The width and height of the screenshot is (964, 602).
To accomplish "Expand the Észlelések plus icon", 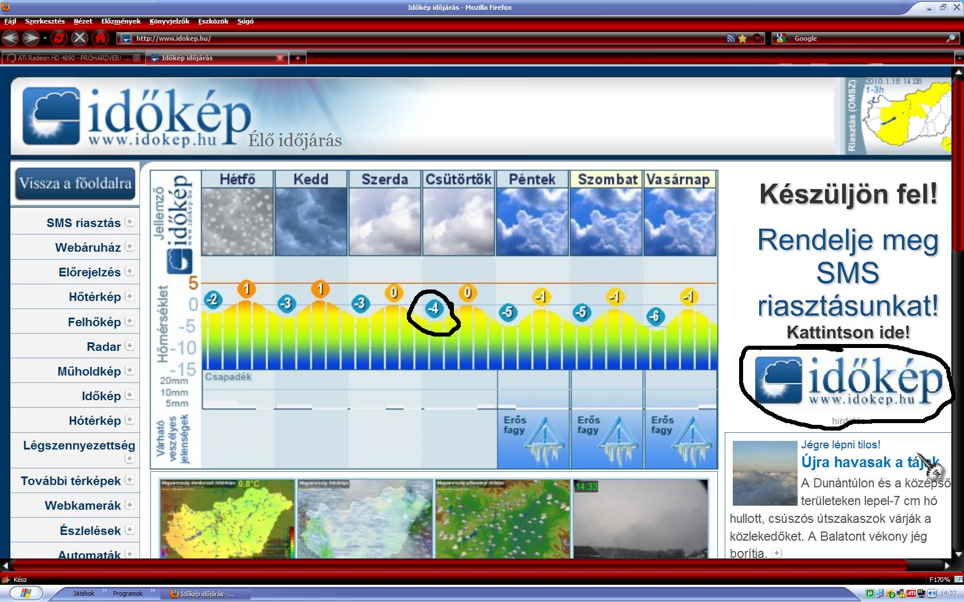I will point(130,530).
